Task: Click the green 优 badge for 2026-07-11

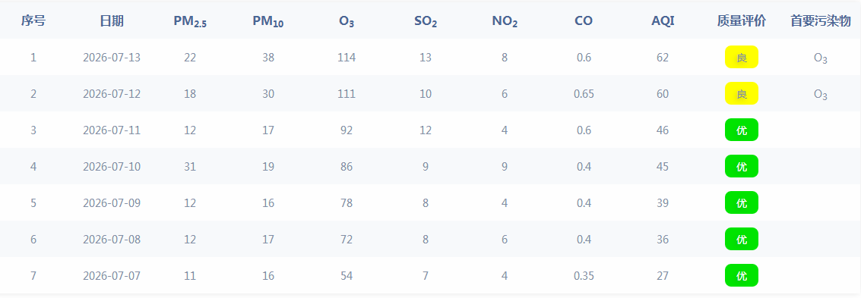Action: (x=741, y=130)
